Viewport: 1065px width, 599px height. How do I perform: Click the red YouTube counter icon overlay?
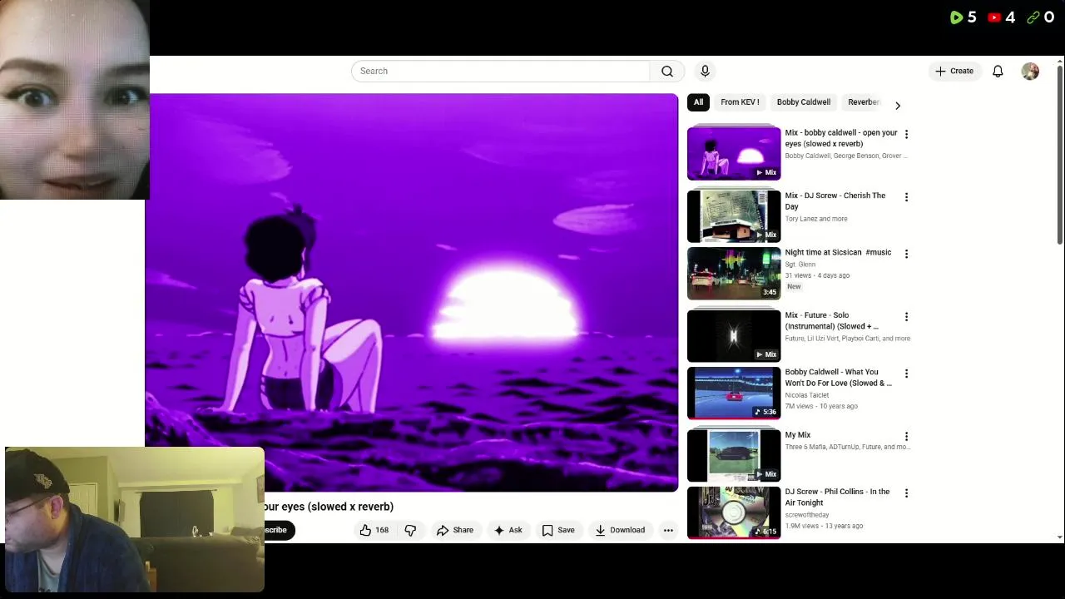point(994,17)
